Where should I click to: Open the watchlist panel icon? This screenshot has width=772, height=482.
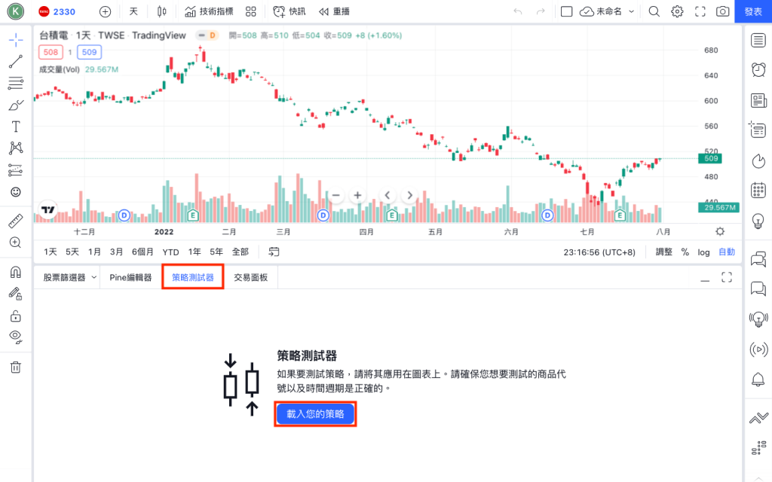click(x=758, y=40)
